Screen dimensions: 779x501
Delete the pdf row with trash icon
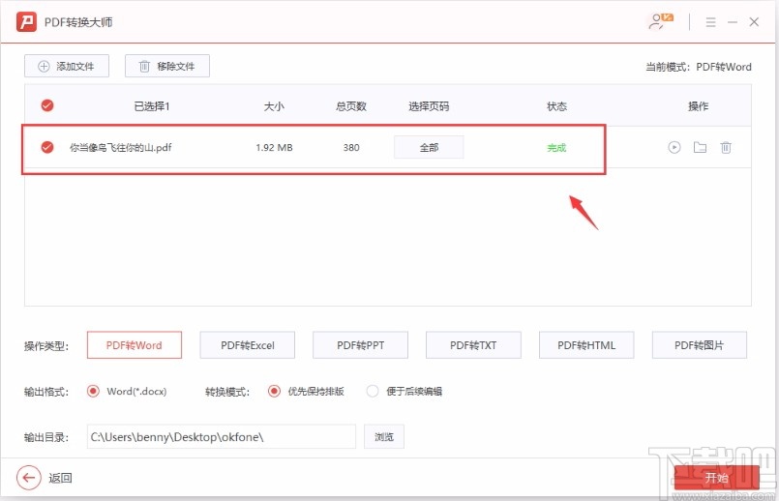(x=726, y=147)
